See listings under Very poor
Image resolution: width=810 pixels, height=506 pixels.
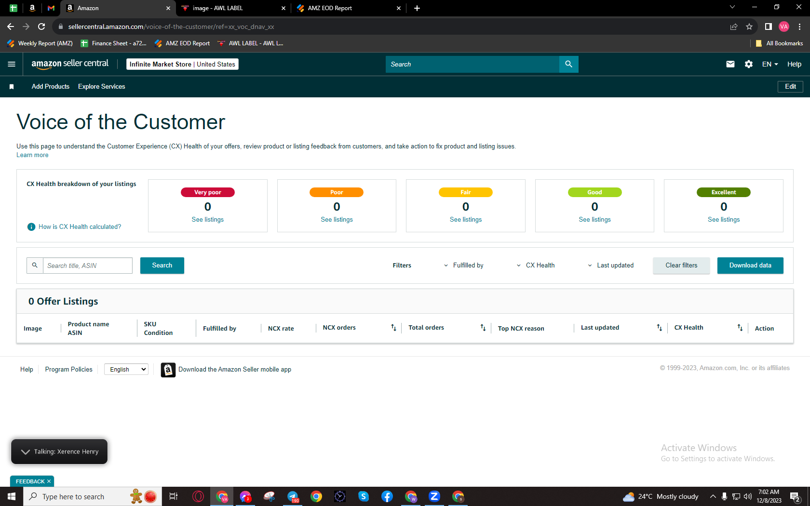pyautogui.click(x=208, y=220)
